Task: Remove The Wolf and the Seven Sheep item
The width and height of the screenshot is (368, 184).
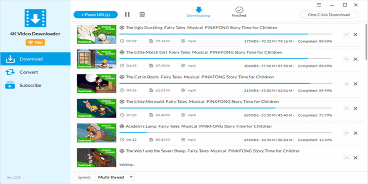Action: [356, 158]
